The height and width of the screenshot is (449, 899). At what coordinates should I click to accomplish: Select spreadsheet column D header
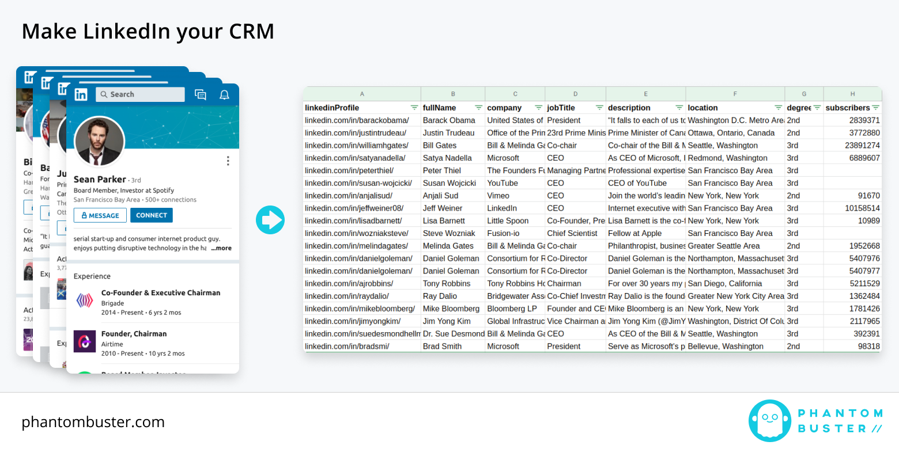[x=575, y=94]
